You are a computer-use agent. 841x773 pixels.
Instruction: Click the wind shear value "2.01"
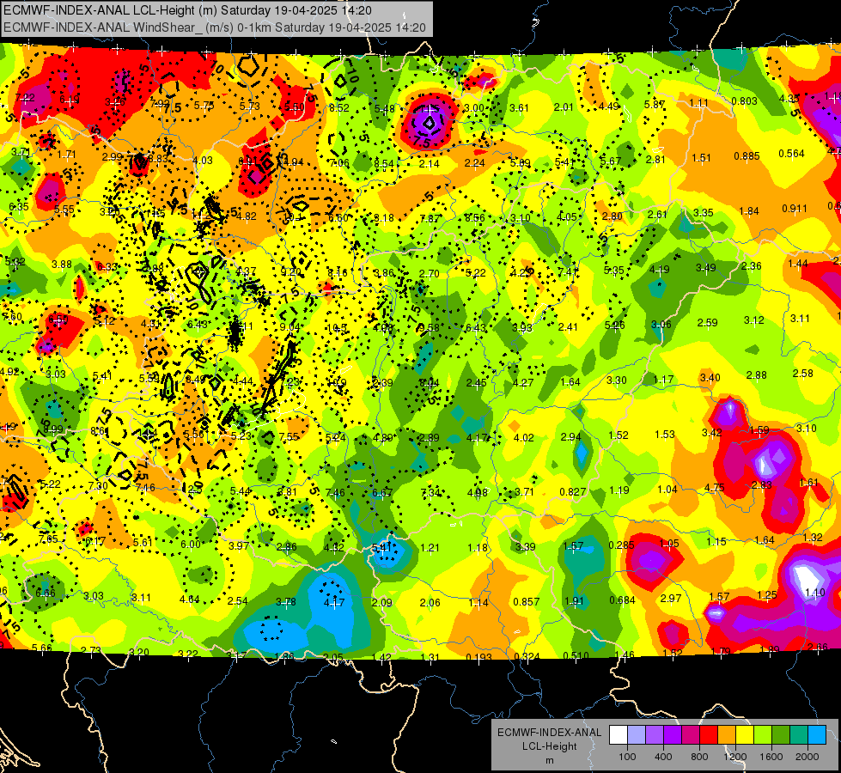[564, 107]
